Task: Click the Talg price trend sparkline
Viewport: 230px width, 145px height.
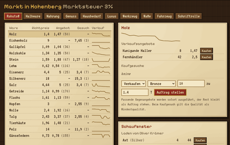Action: click(101, 117)
